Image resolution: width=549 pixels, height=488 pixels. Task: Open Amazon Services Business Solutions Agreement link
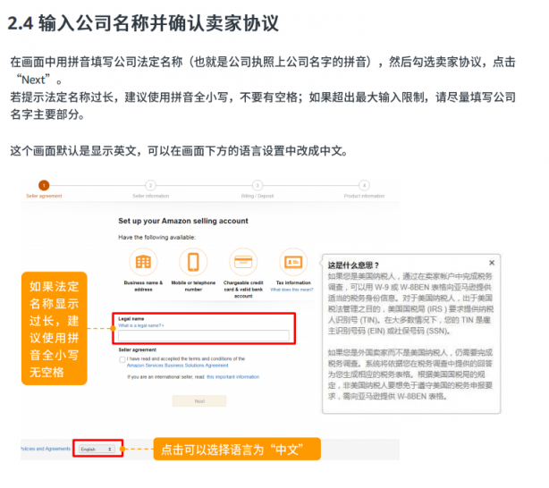coord(178,366)
